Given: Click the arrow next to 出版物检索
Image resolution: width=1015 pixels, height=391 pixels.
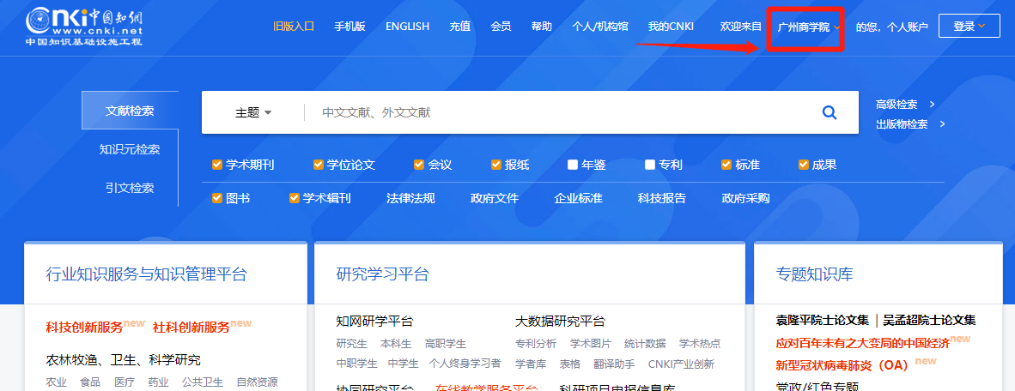Looking at the screenshot, I should pos(942,124).
